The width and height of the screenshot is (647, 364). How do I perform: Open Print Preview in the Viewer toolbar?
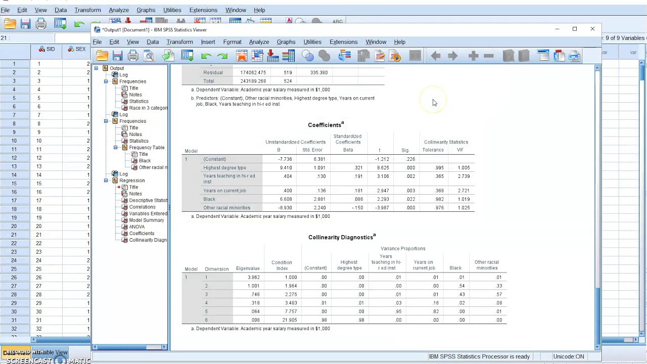tap(149, 56)
